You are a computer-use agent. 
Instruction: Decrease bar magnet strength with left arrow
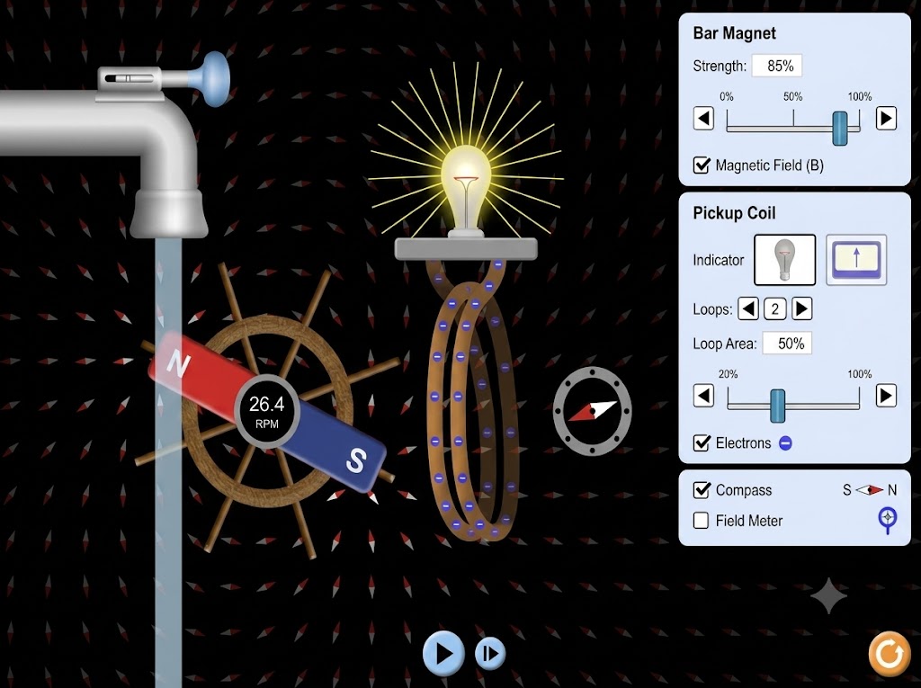703,118
